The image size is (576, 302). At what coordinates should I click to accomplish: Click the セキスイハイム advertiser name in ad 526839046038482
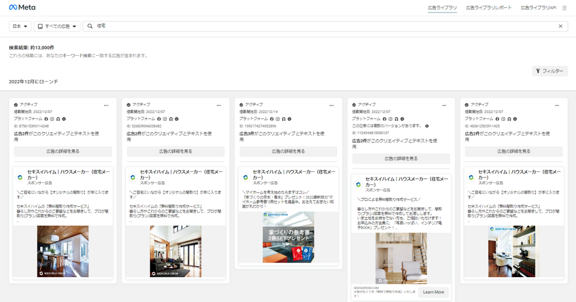point(181,174)
